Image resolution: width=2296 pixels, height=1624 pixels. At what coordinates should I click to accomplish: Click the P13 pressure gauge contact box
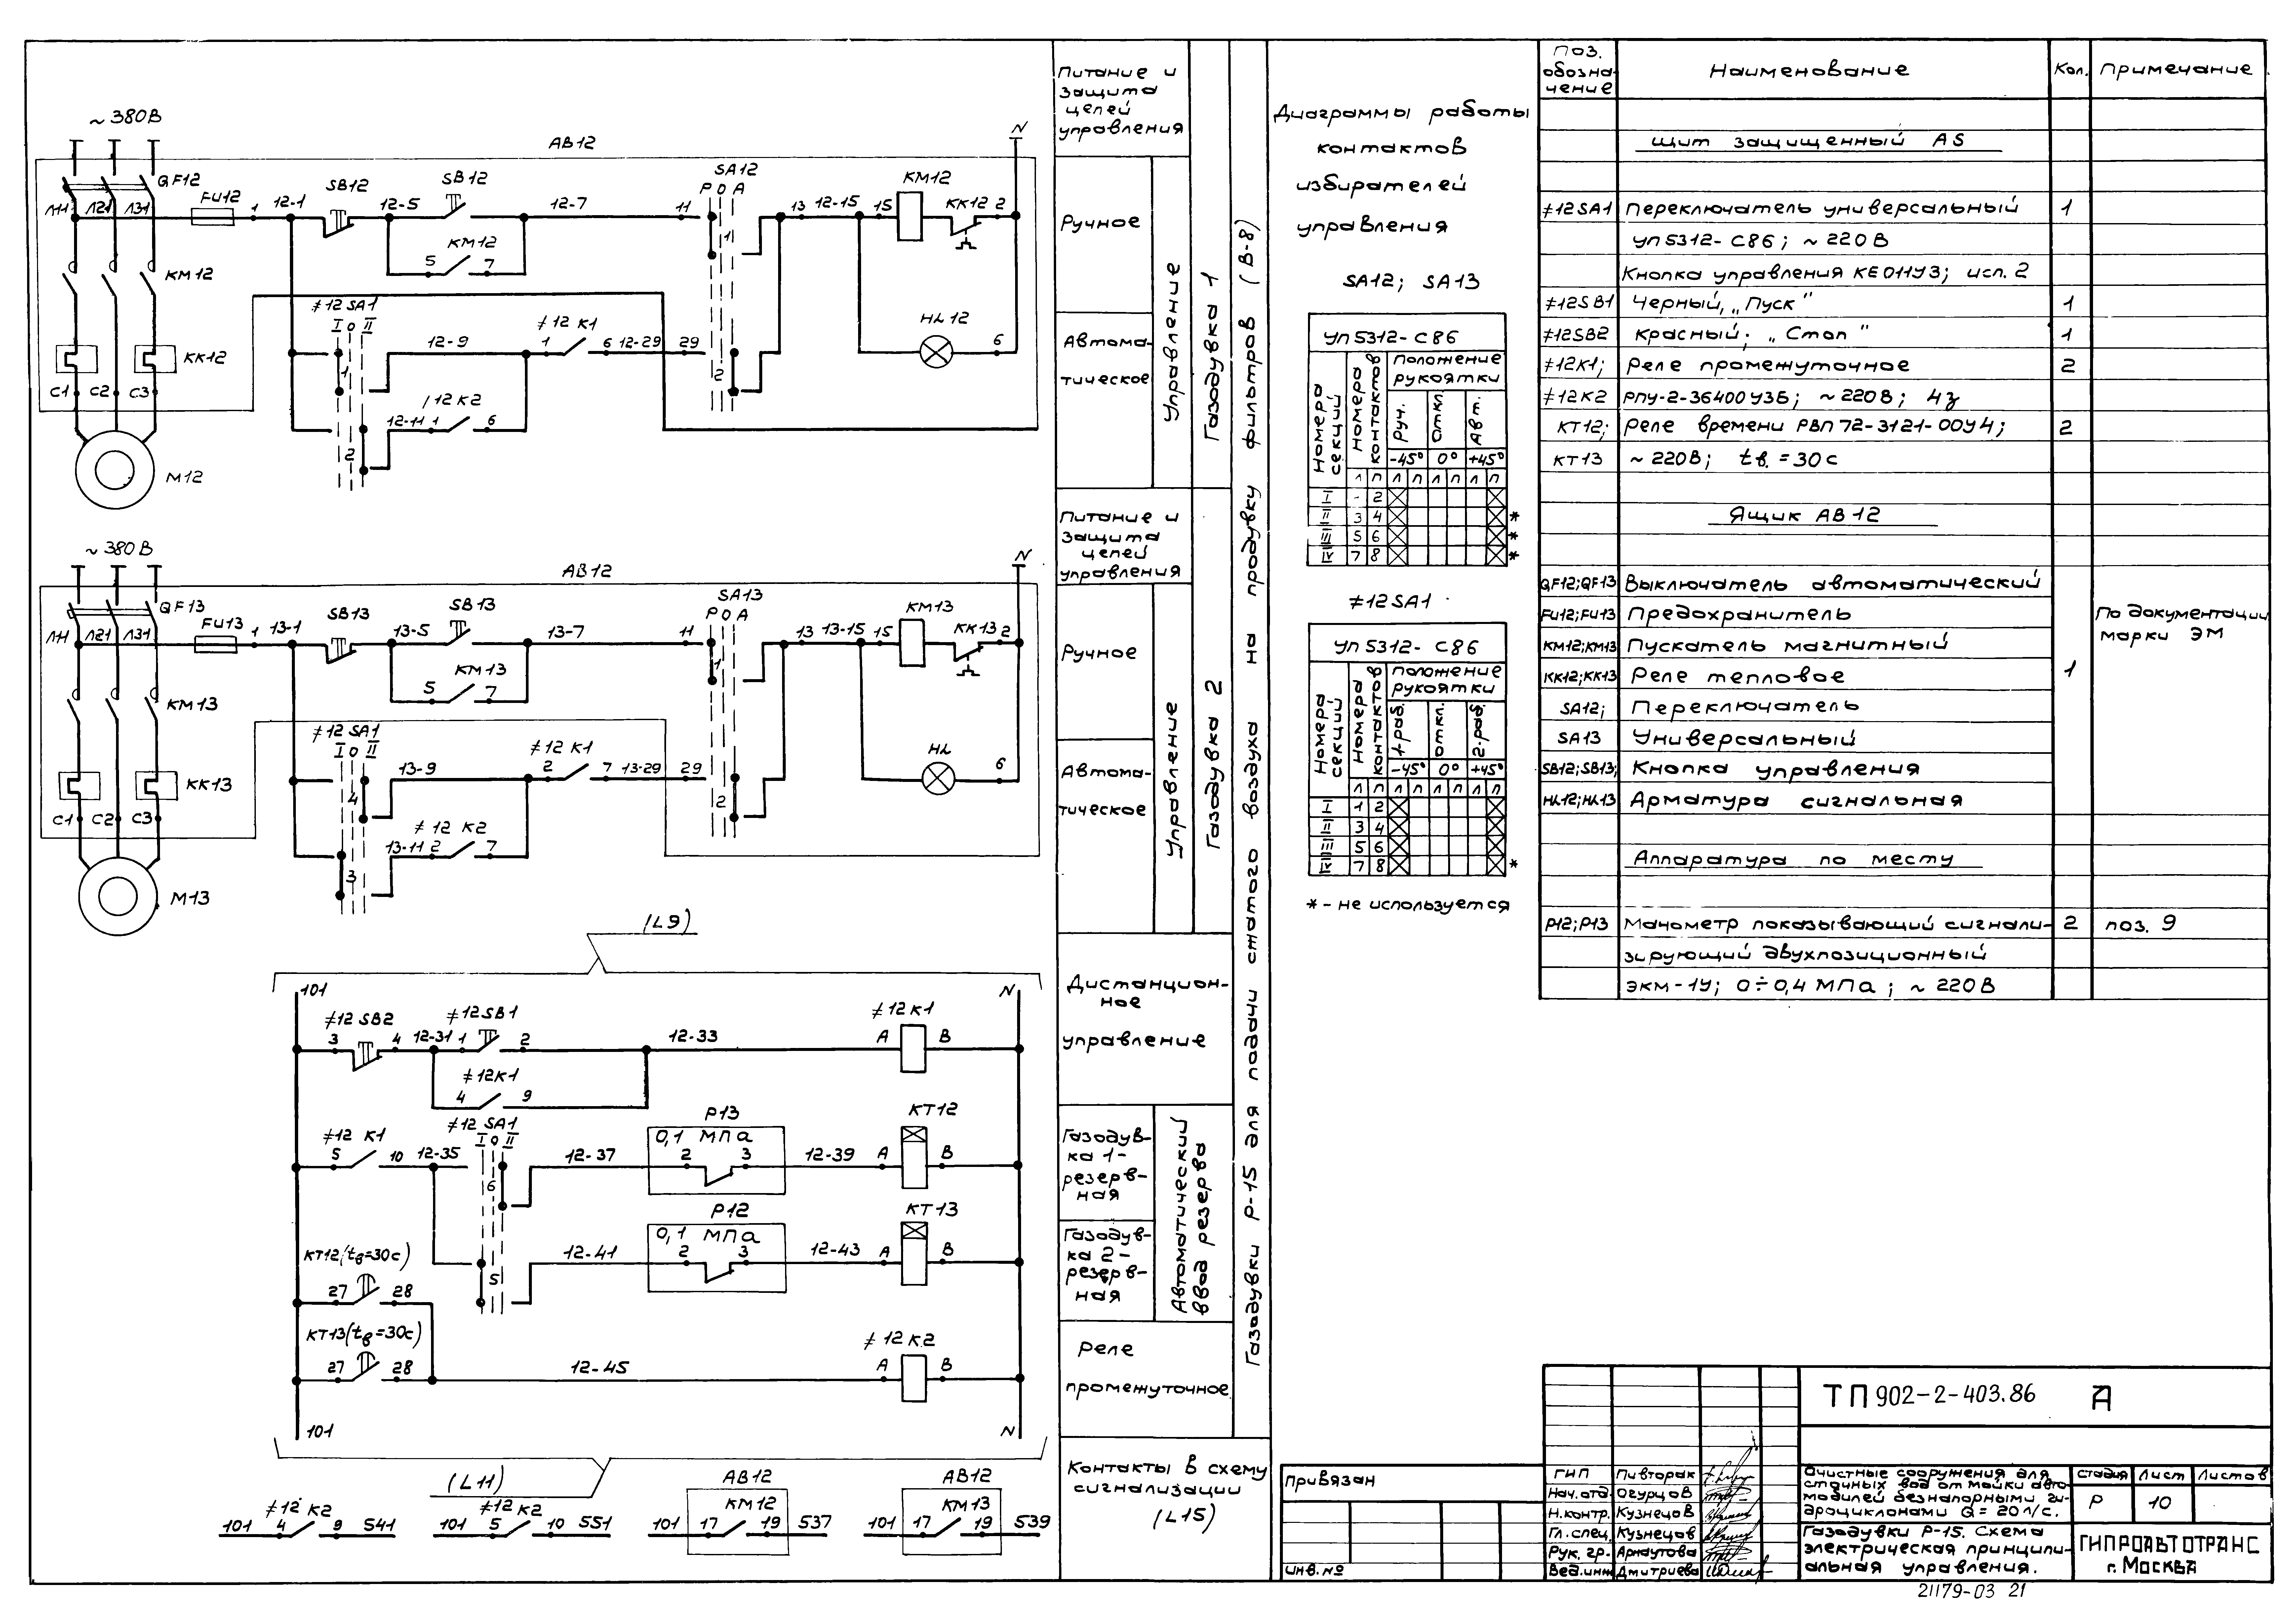tap(716, 1160)
